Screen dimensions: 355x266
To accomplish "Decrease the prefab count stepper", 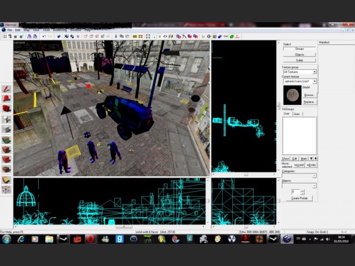I will point(302,193).
